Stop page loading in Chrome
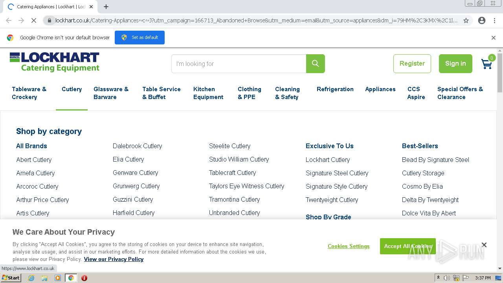The image size is (503, 283). pos(34,20)
